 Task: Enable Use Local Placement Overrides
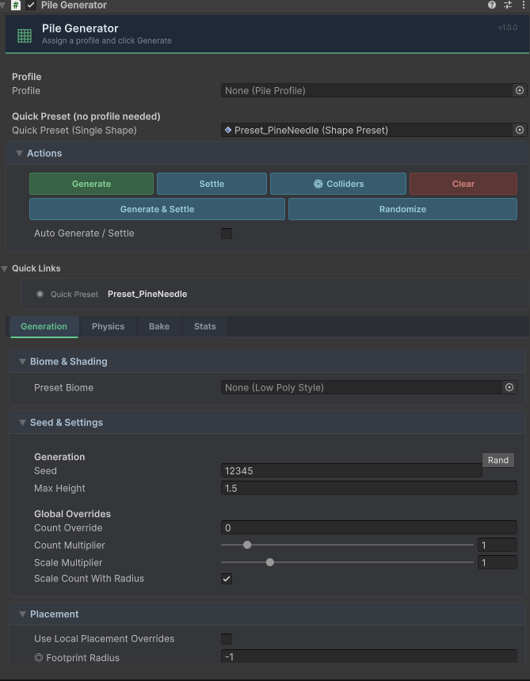pyautogui.click(x=227, y=639)
